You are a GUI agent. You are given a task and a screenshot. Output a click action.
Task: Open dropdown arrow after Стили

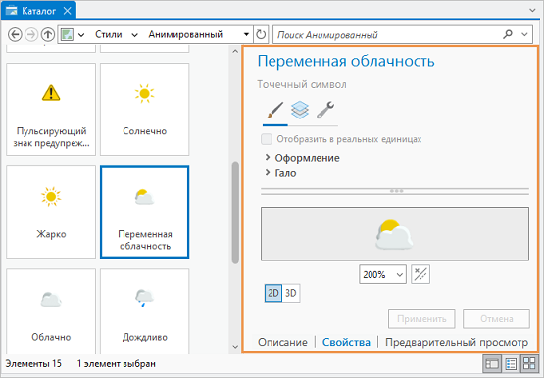point(135,35)
